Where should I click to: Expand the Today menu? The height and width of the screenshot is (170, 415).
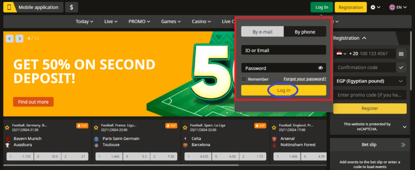pos(84,22)
